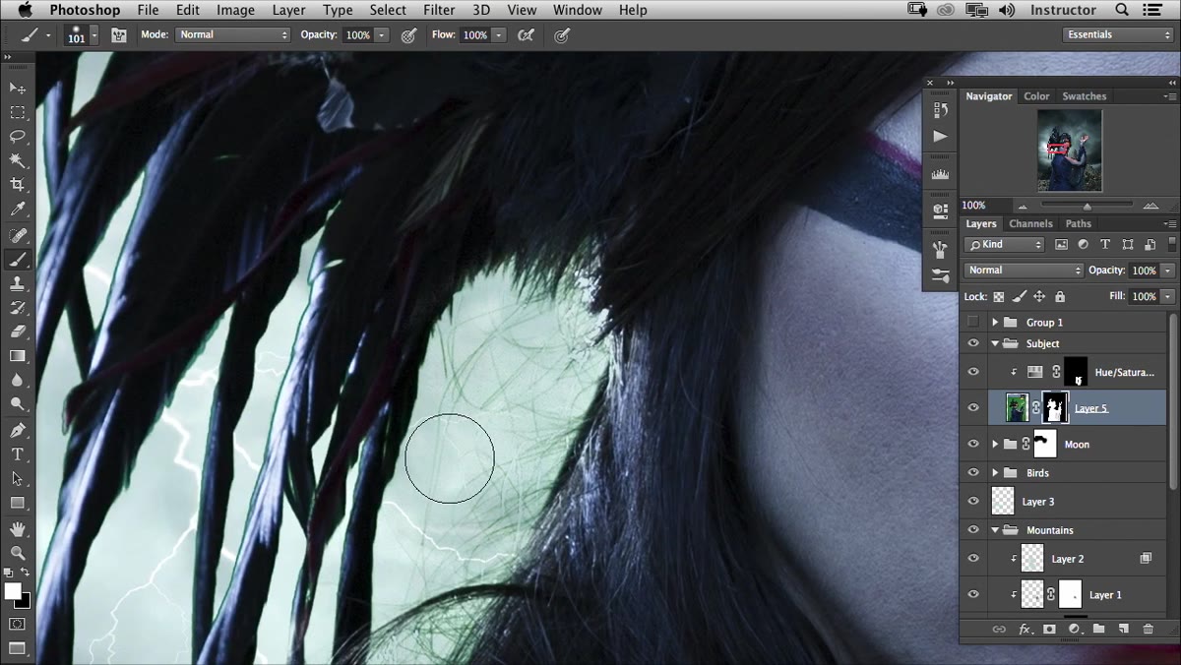Hide the Hue/Saturation adjustment layer
1181x665 pixels.
pyautogui.click(x=973, y=372)
